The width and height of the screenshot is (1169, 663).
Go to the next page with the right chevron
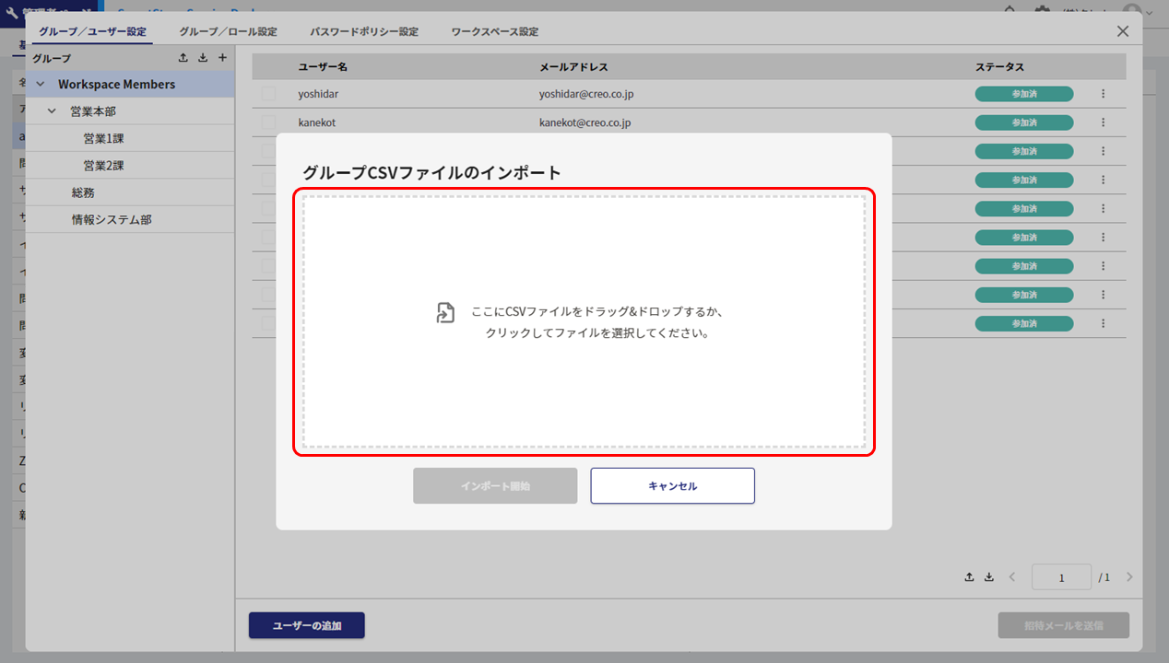[x=1129, y=577]
